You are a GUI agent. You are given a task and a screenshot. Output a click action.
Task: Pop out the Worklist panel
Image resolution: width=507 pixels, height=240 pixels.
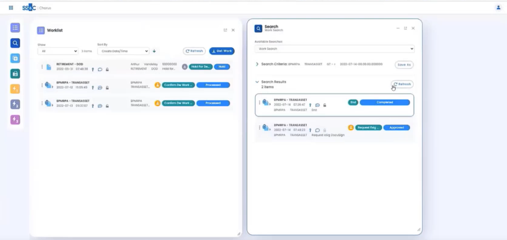[x=225, y=30]
